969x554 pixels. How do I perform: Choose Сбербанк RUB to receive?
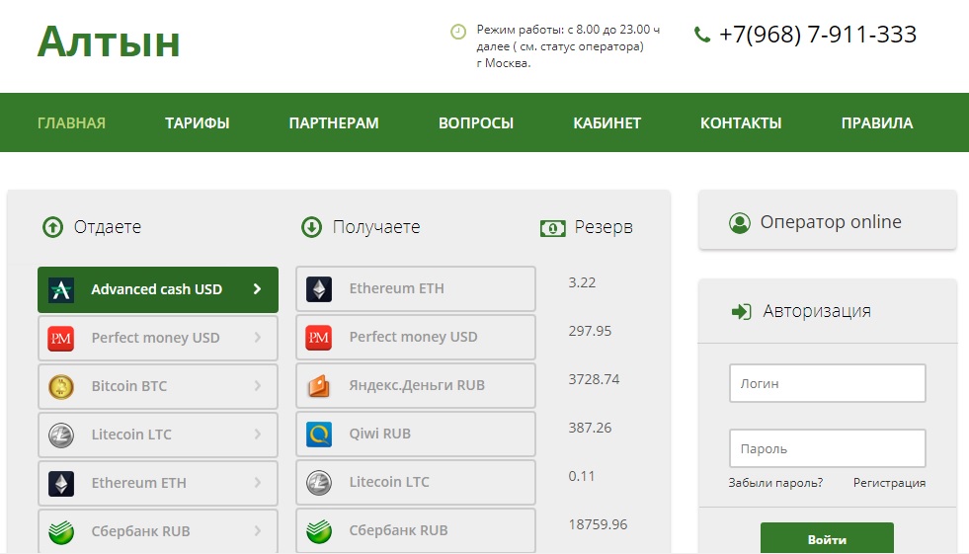click(415, 530)
